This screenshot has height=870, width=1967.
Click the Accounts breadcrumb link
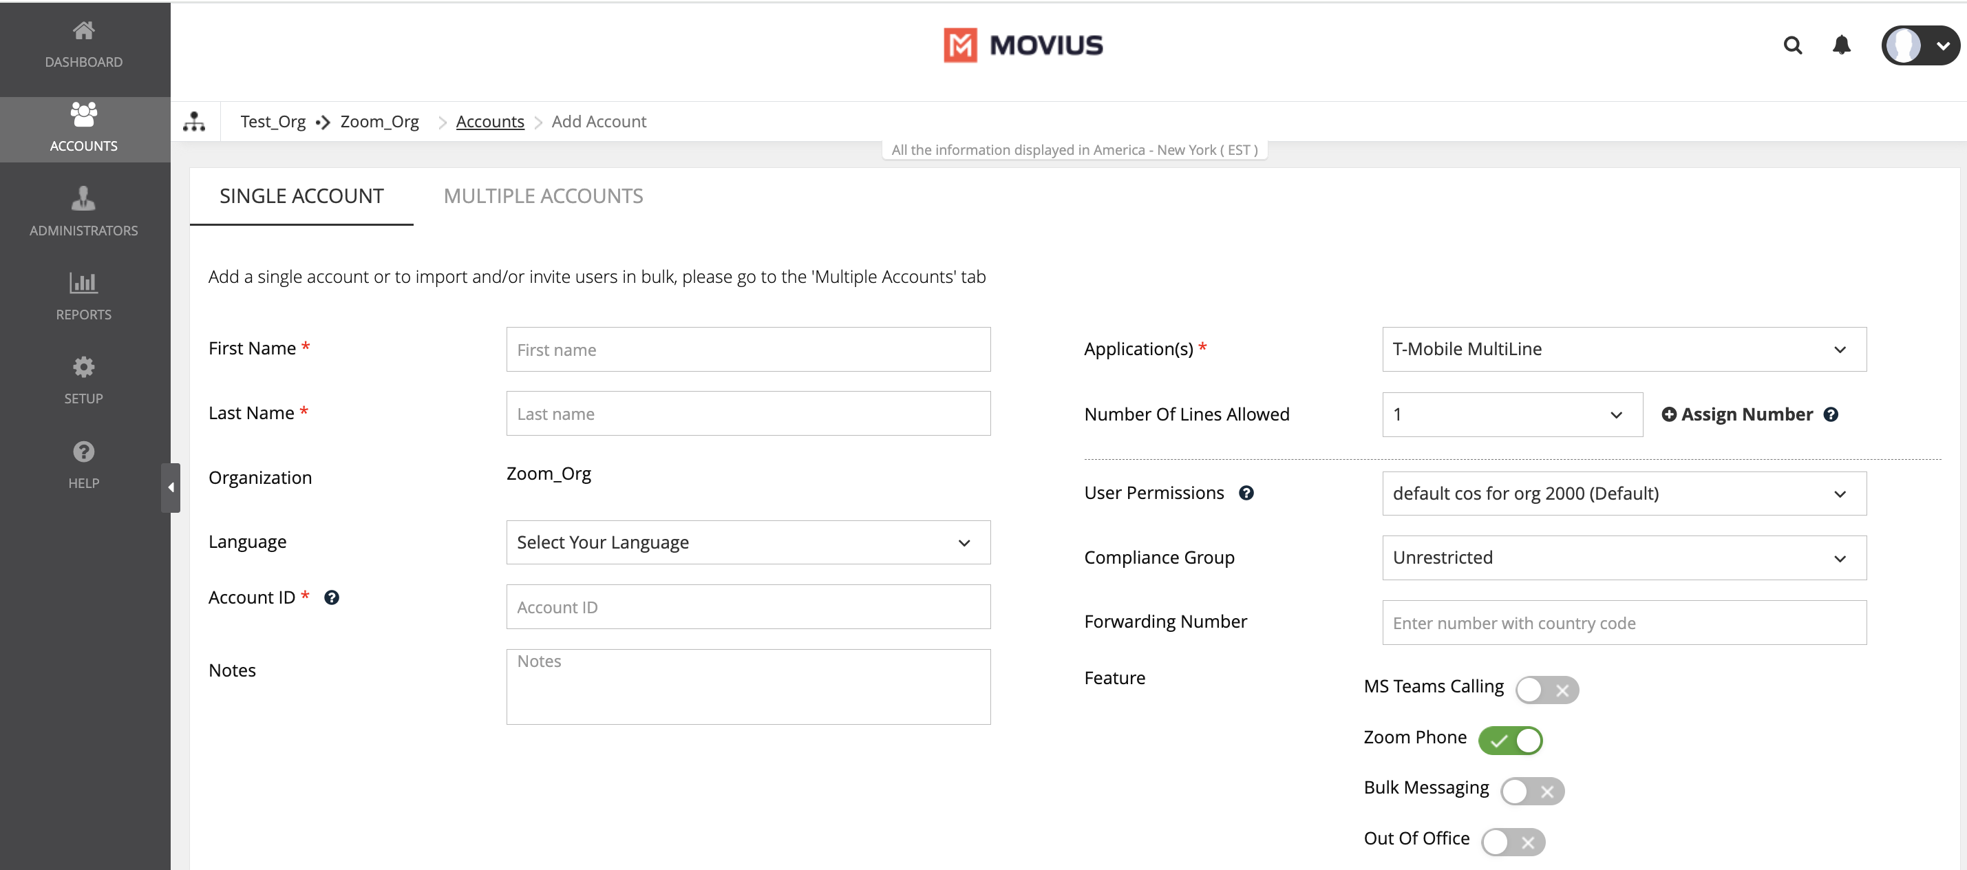489,121
